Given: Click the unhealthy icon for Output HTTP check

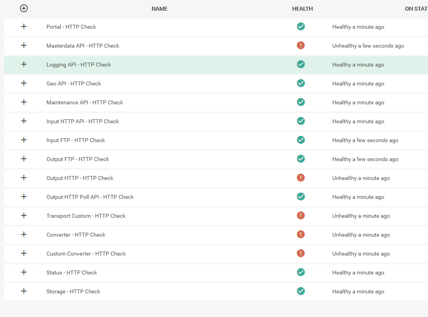Looking at the screenshot, I should tap(301, 178).
